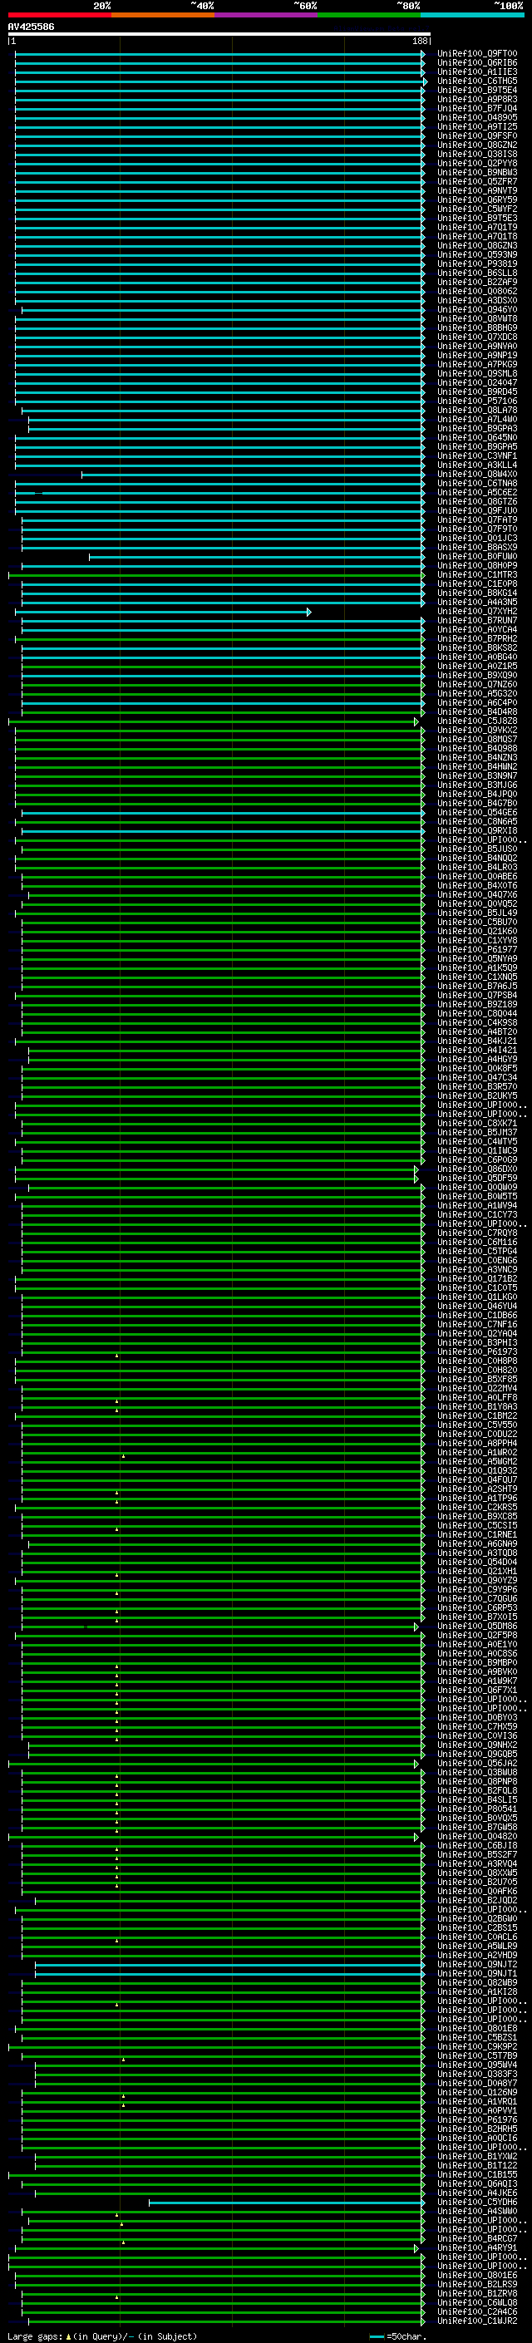Viewport: 532px width, 2343px height.
Task: Click hit label UniRef100_Q593N9
Action: [477, 254]
